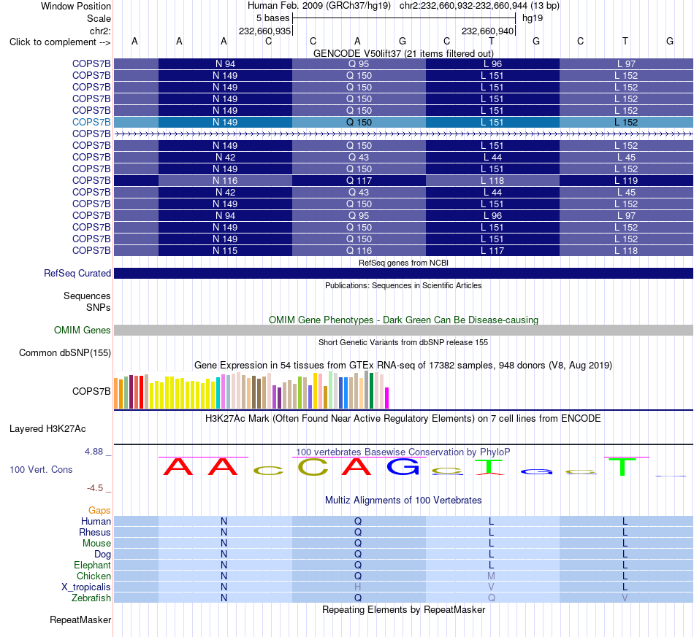This screenshot has height=637, width=694.
Task: Select the Mouse species label
Action: point(96,544)
